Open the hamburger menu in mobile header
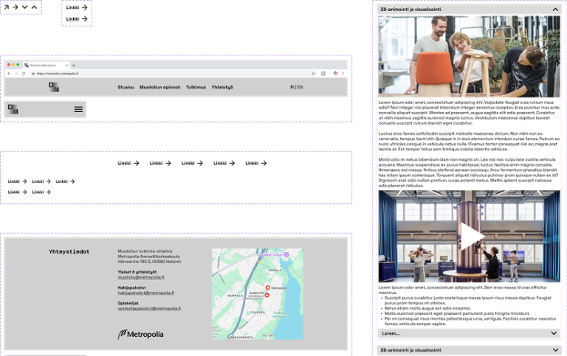This screenshot has height=356, width=567. click(78, 109)
